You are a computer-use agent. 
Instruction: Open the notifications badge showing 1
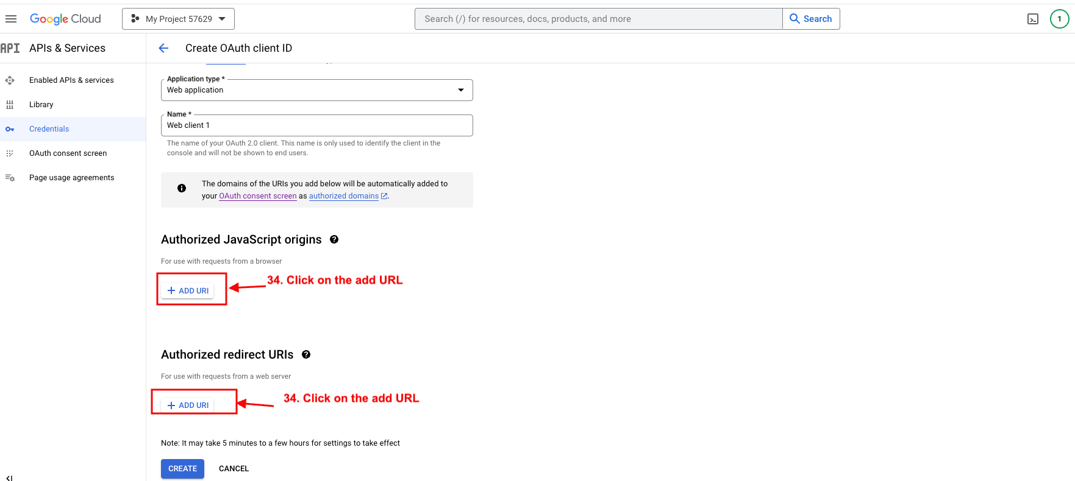click(x=1059, y=19)
